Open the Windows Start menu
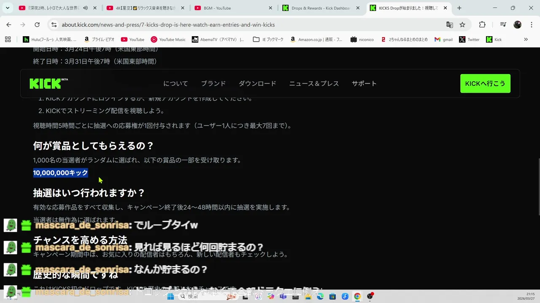 tap(170, 296)
